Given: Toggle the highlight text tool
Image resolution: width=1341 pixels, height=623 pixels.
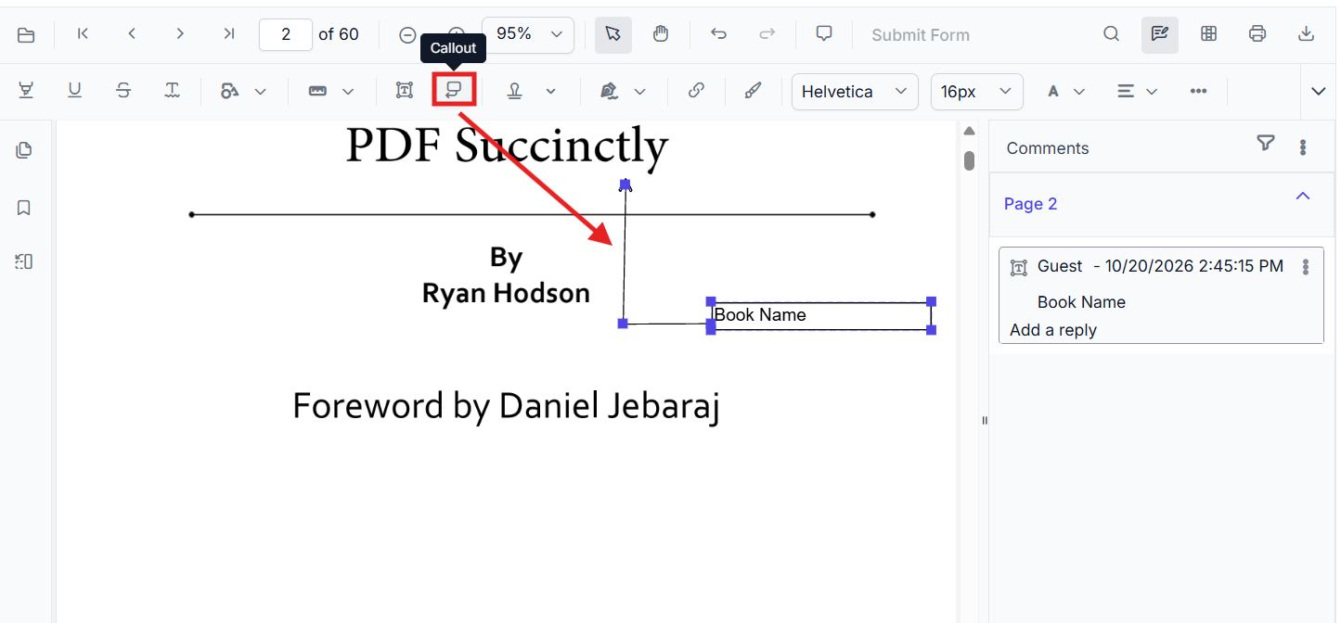Looking at the screenshot, I should click(26, 90).
